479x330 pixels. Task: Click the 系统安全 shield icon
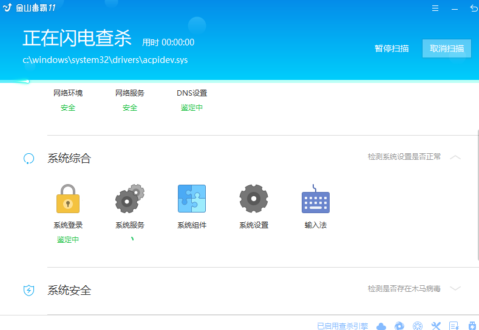tap(29, 291)
